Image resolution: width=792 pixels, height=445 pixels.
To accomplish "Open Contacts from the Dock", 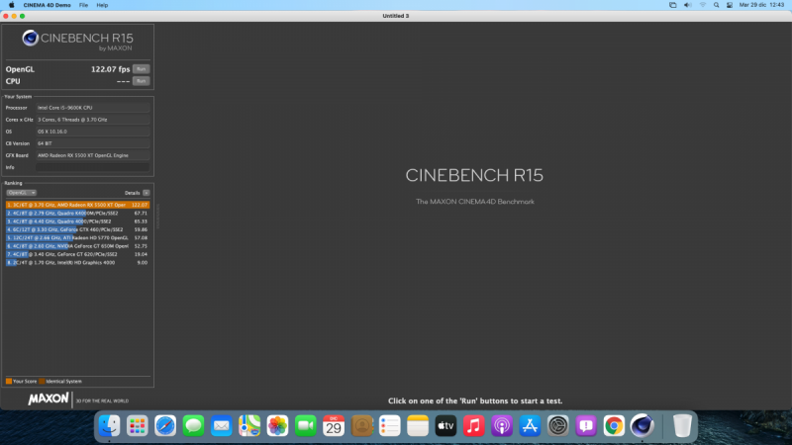I will tap(361, 426).
